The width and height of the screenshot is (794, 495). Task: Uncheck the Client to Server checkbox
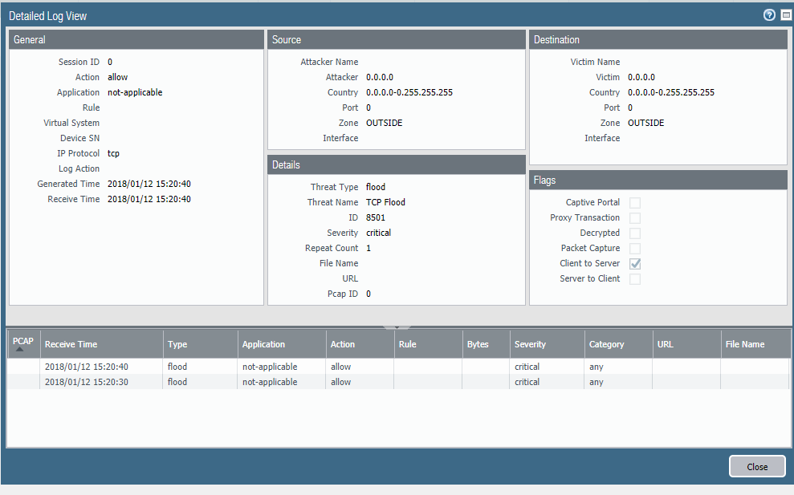pyautogui.click(x=635, y=264)
